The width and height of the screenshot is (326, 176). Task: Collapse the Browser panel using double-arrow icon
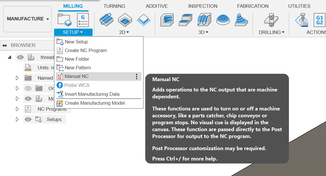(x=4, y=45)
